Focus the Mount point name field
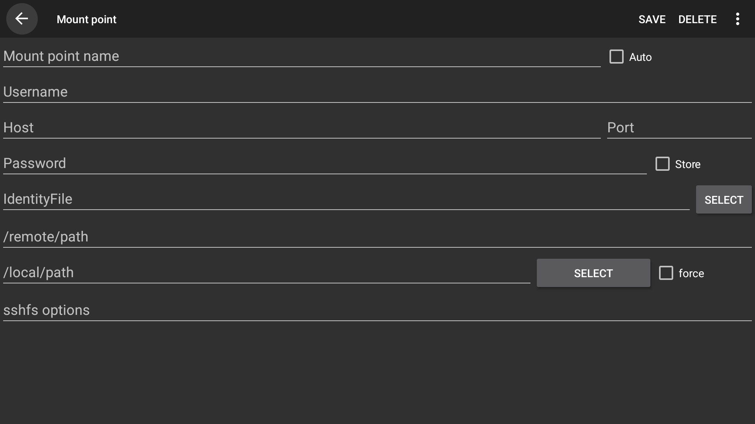 point(301,56)
